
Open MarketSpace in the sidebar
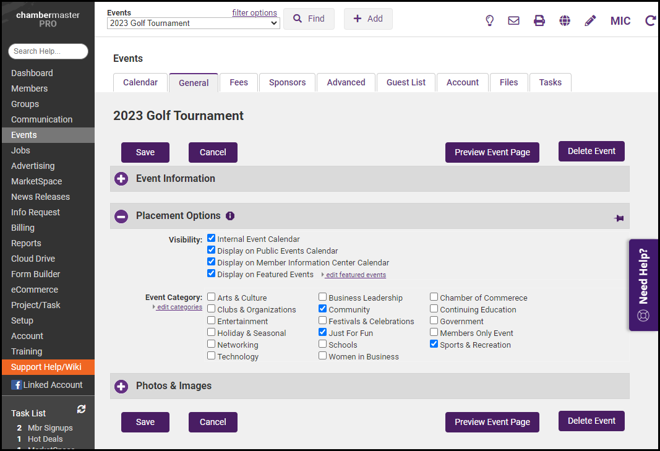pyautogui.click(x=36, y=181)
